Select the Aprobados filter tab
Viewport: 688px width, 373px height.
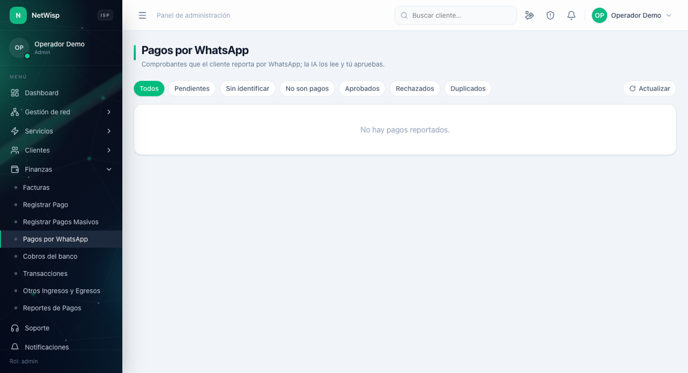362,88
